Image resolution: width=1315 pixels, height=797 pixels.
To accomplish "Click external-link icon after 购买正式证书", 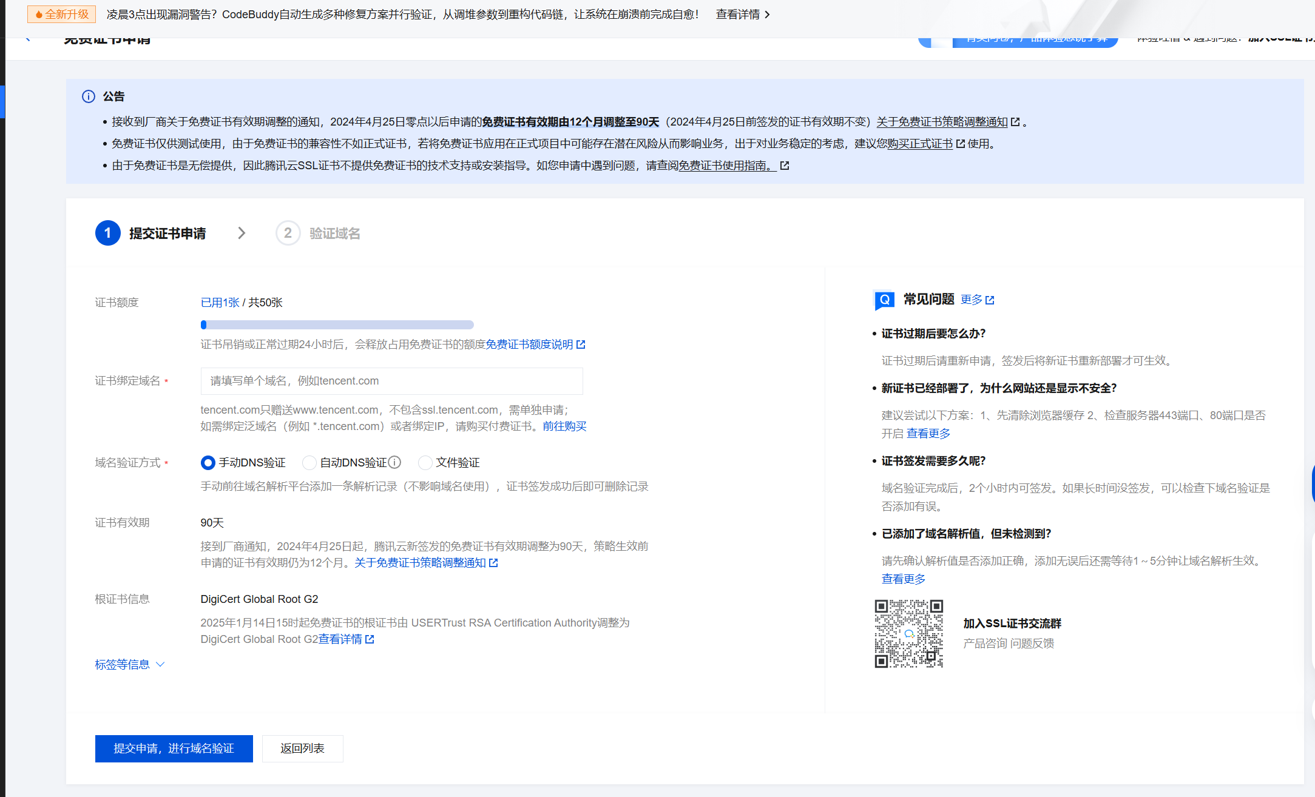I will (960, 144).
